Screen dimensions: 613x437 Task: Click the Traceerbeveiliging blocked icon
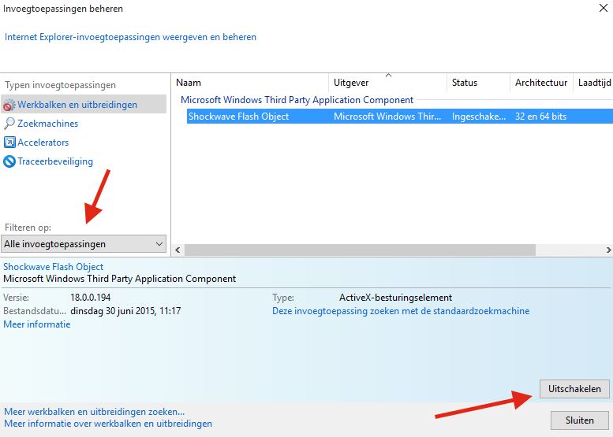[9, 161]
